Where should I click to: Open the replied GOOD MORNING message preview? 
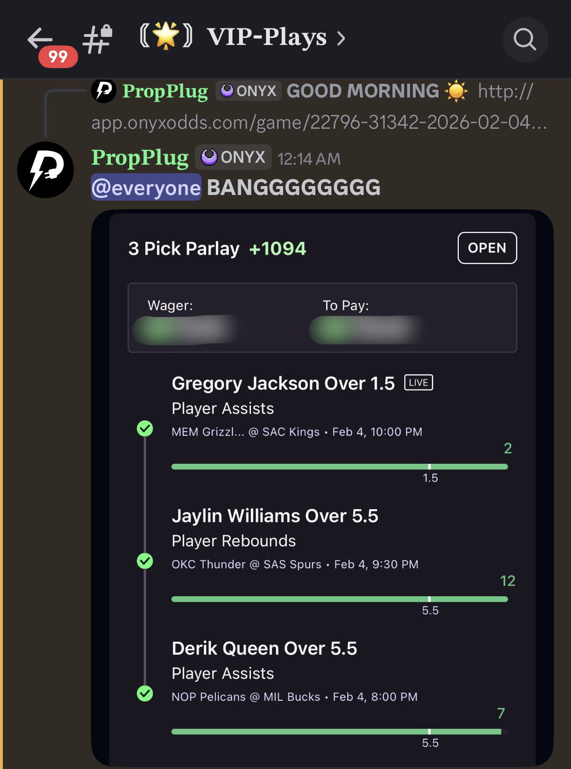[363, 91]
